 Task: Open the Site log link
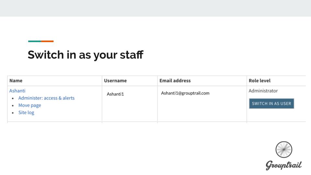[26, 112]
